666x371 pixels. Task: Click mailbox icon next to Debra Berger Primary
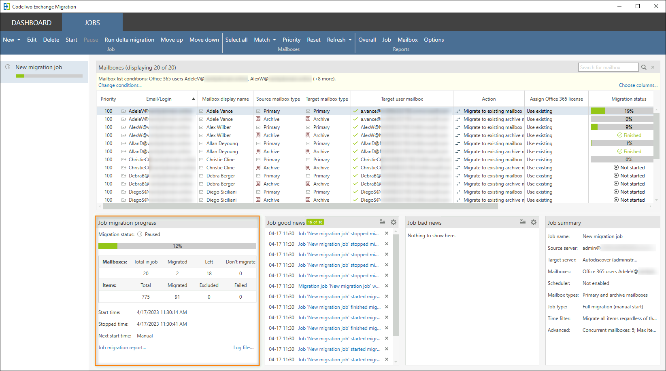[x=201, y=175]
